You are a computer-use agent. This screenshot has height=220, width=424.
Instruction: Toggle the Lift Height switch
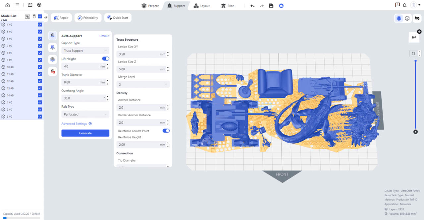click(106, 59)
